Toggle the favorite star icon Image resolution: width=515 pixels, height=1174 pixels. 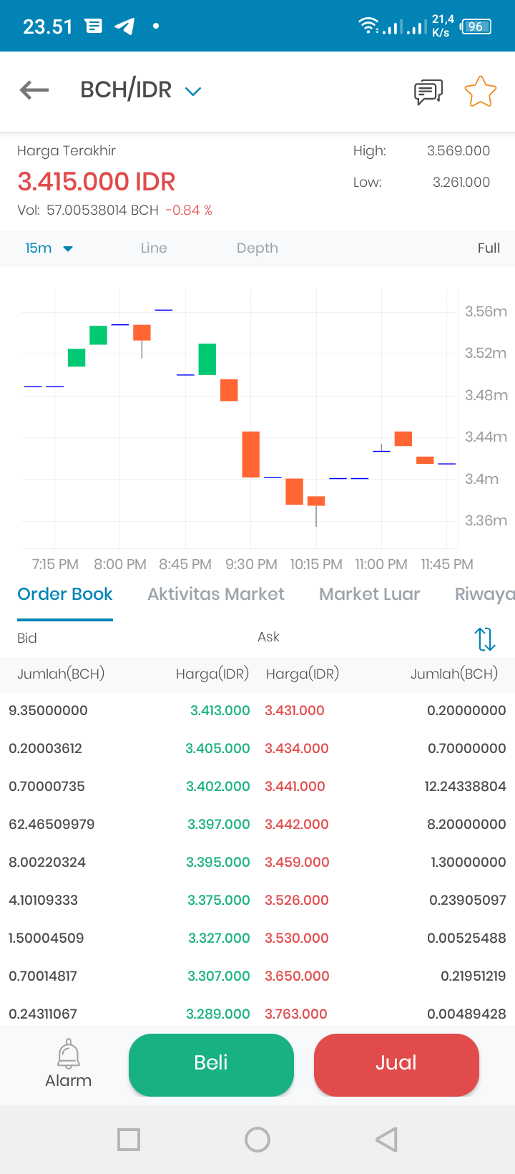click(x=480, y=92)
